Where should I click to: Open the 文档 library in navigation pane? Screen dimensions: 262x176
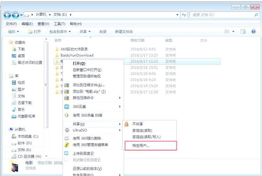21,96
